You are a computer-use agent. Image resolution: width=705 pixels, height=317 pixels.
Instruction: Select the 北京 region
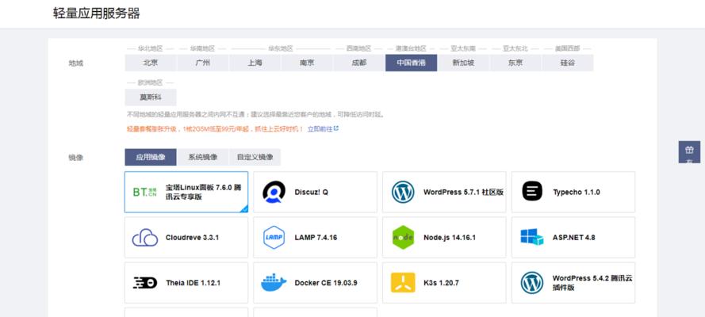click(151, 63)
